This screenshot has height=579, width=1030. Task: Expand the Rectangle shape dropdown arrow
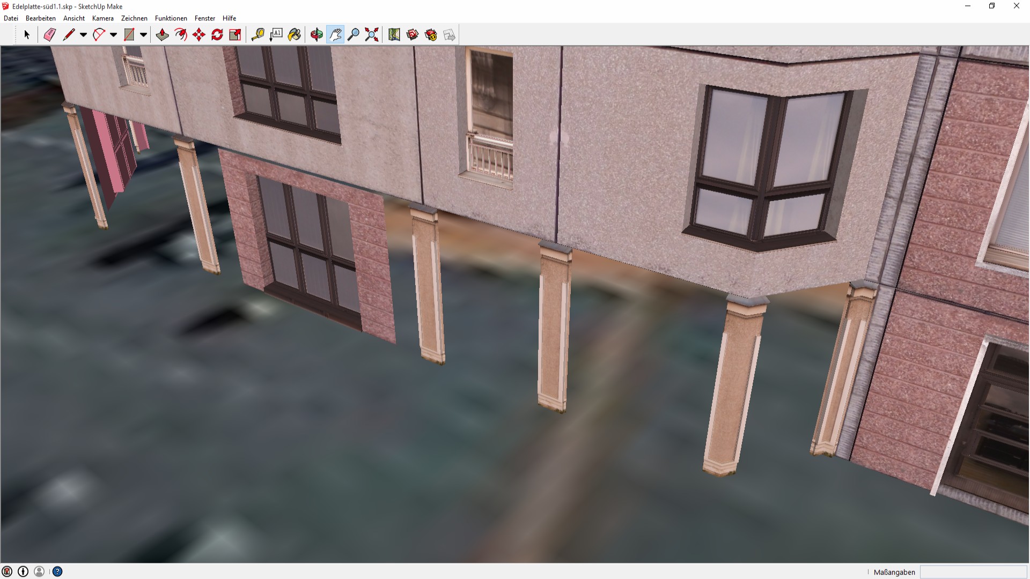tap(143, 35)
